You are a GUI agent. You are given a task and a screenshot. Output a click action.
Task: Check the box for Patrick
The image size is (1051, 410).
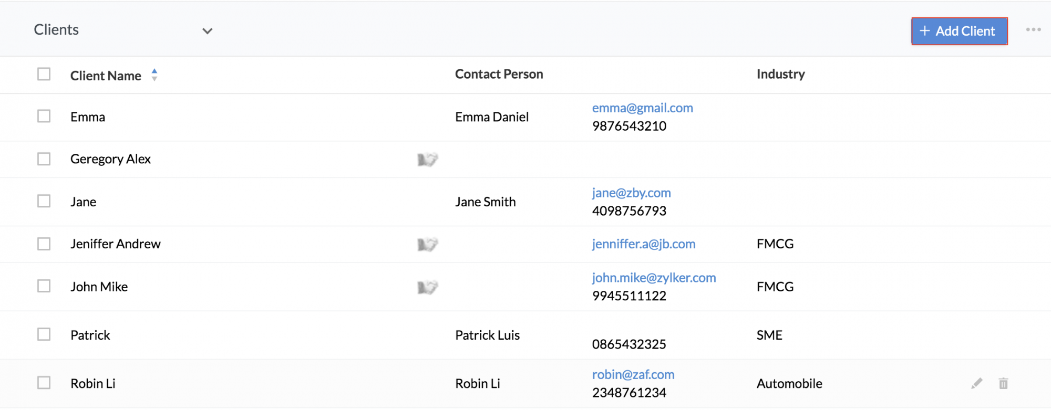pos(44,334)
